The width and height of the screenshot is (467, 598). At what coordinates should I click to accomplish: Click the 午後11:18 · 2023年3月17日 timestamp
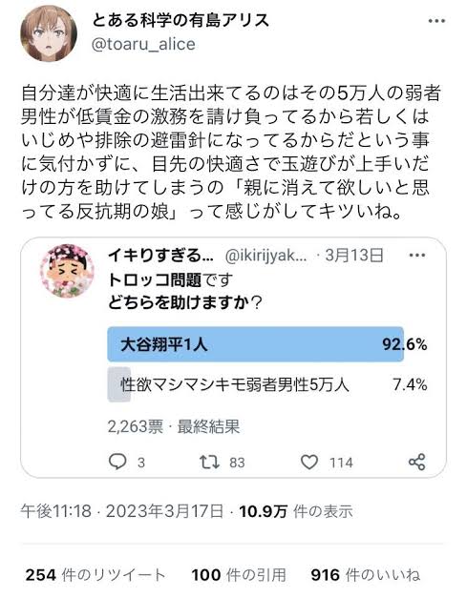[x=122, y=511]
